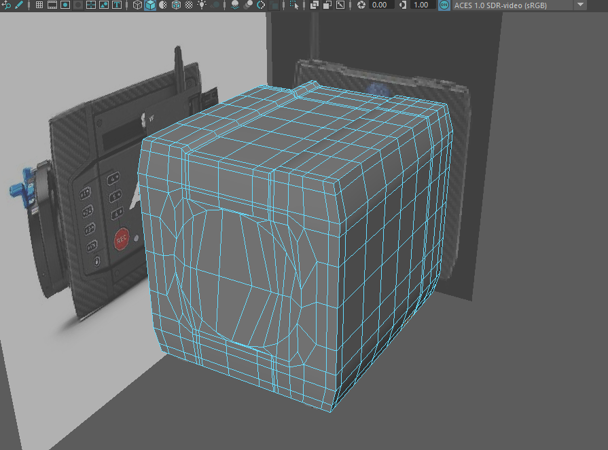Toggle X-ray display icon
The height and width of the screenshot is (450, 608).
pos(315,5)
